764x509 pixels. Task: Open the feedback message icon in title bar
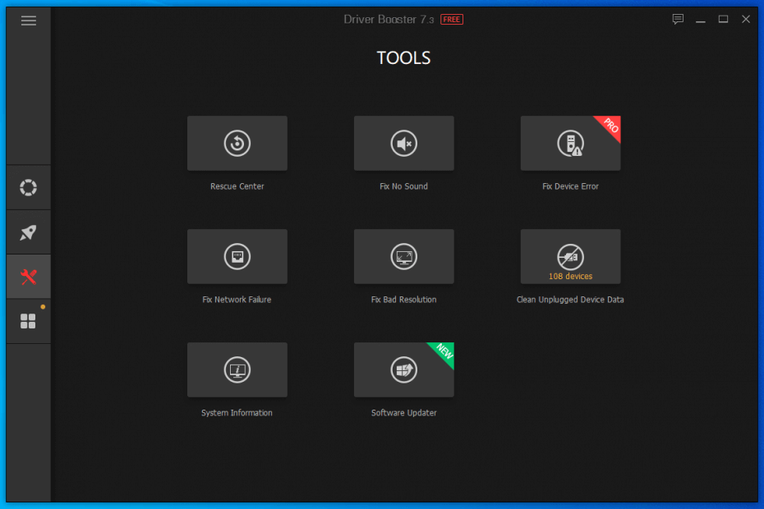click(x=678, y=19)
